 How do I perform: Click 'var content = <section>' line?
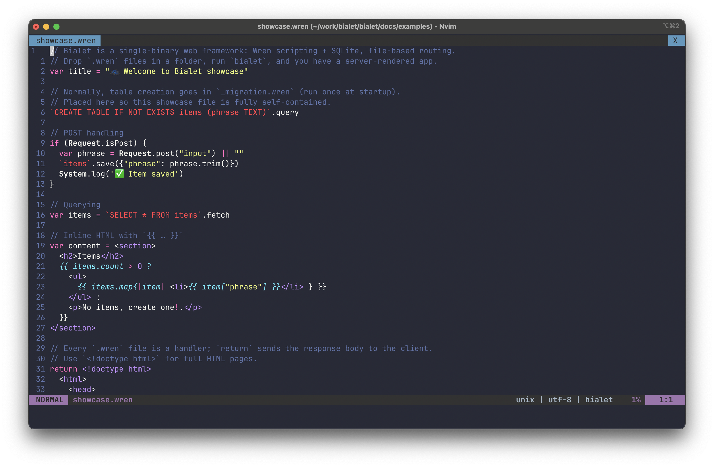(x=103, y=246)
